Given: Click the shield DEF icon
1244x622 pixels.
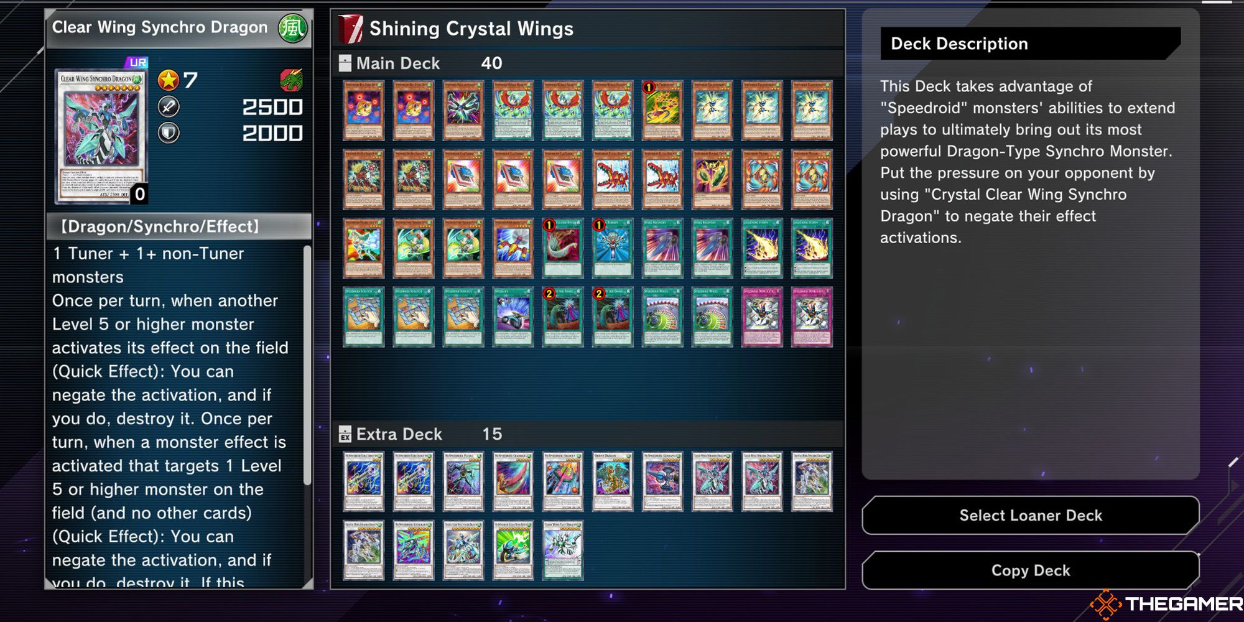Looking at the screenshot, I should coord(168,132).
